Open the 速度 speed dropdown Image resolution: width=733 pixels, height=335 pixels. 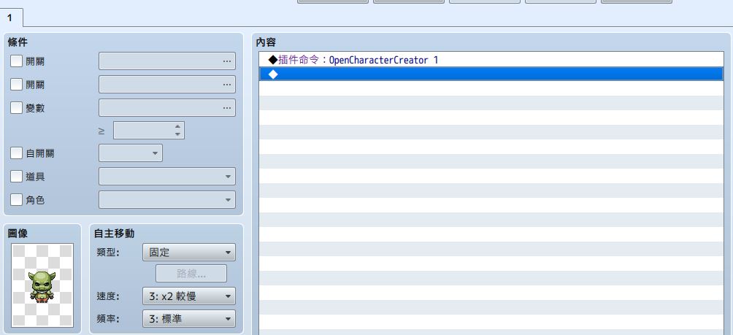point(189,296)
